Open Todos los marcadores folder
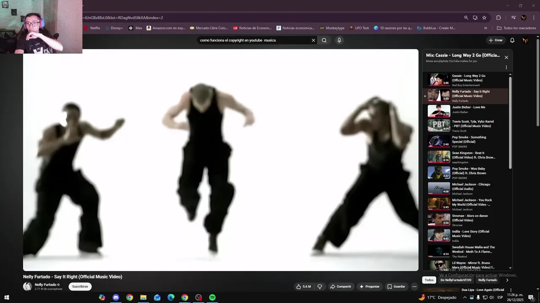The height and width of the screenshot is (303, 540). (516, 28)
